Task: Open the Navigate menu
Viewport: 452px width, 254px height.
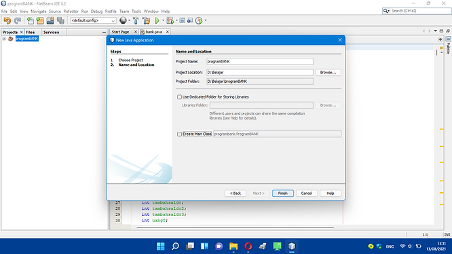Action: [x=38, y=12]
